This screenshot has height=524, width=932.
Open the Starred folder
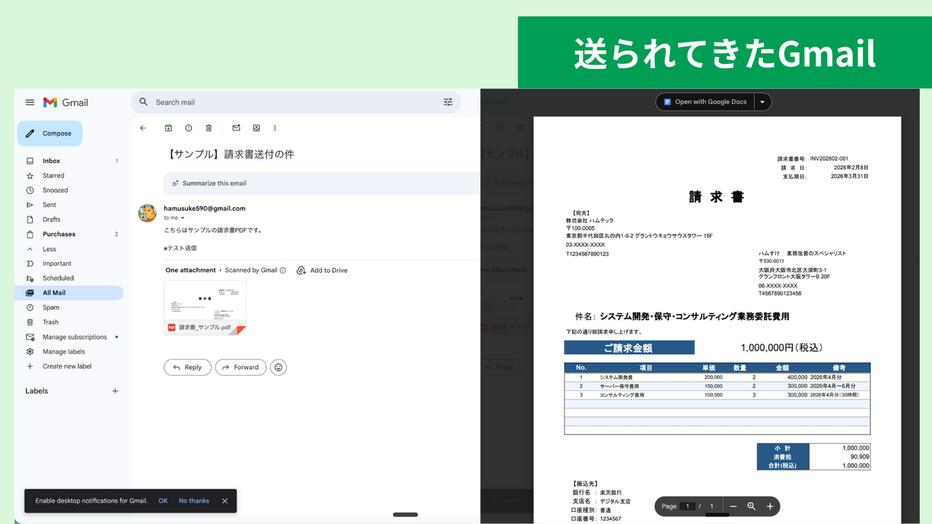coord(71,176)
